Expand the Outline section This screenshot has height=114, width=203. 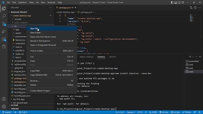tap(31, 105)
